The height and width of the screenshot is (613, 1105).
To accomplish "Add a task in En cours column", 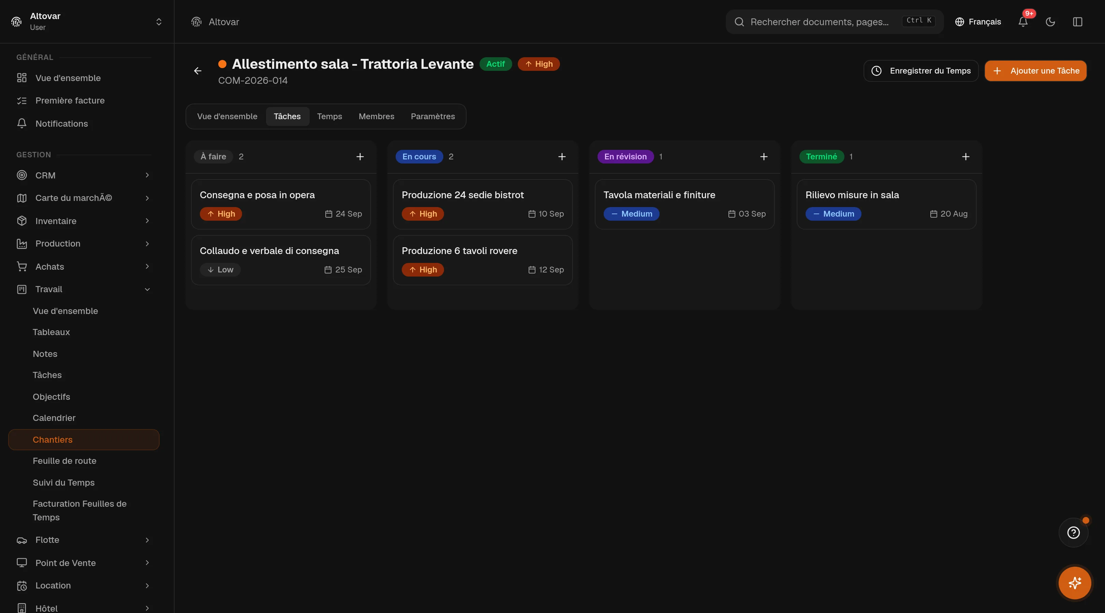I will coord(562,157).
